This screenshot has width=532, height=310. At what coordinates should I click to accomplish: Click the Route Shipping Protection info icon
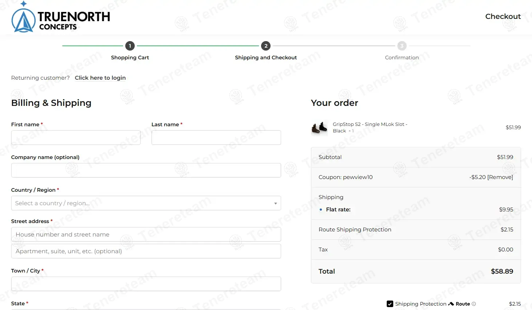pos(474,304)
